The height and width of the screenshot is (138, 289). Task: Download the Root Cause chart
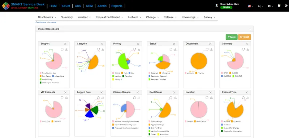click(175, 98)
